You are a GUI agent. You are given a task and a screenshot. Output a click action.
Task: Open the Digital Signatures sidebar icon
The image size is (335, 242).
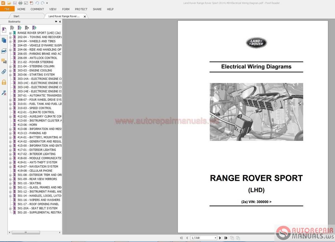pos(4,93)
